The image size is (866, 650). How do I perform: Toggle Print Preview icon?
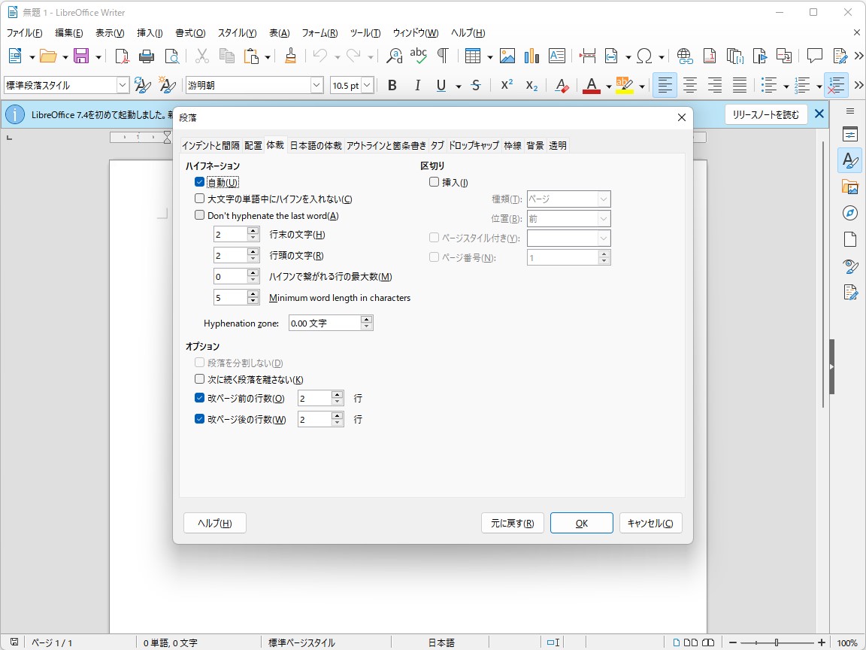click(x=171, y=56)
